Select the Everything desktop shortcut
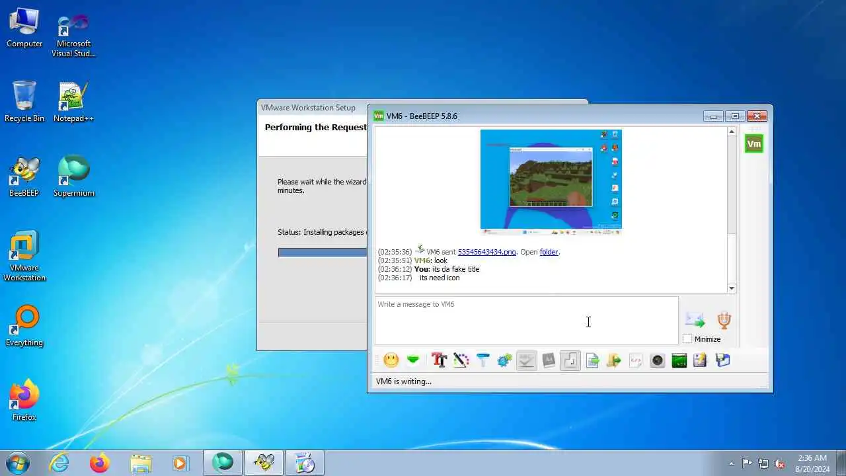Viewport: 846px width, 476px height. [x=24, y=326]
